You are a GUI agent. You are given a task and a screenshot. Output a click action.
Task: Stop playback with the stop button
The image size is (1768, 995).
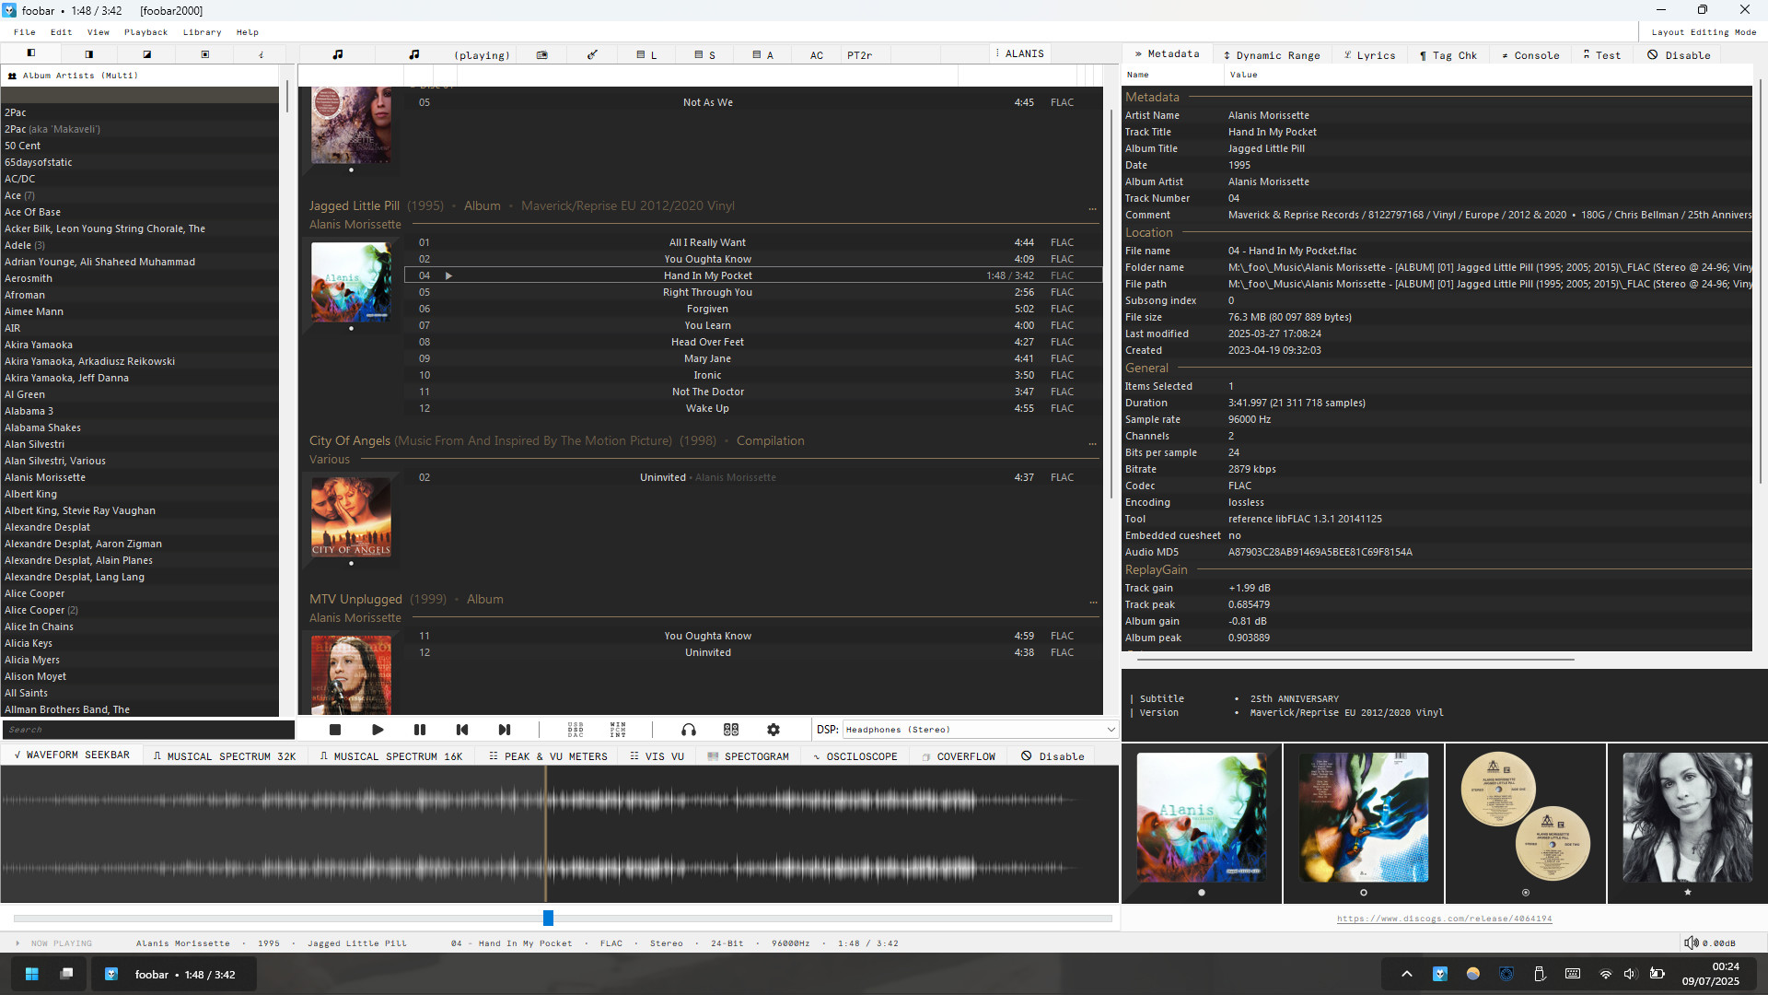(335, 730)
